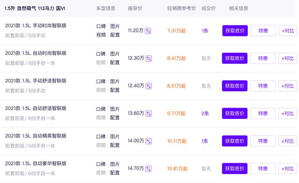Screen dimensions: 299x183
Task: Click 获取底价 for 手动时尚智联版
Action: coord(235,31)
